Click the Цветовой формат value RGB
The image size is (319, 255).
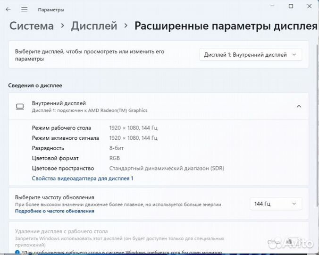[x=115, y=158]
